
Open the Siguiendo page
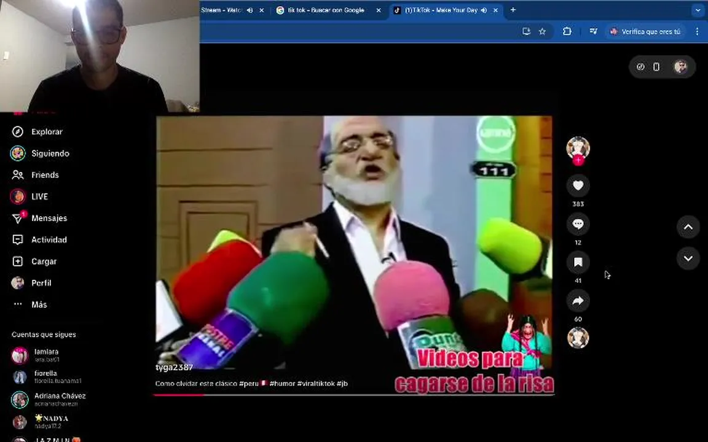[x=41, y=153]
